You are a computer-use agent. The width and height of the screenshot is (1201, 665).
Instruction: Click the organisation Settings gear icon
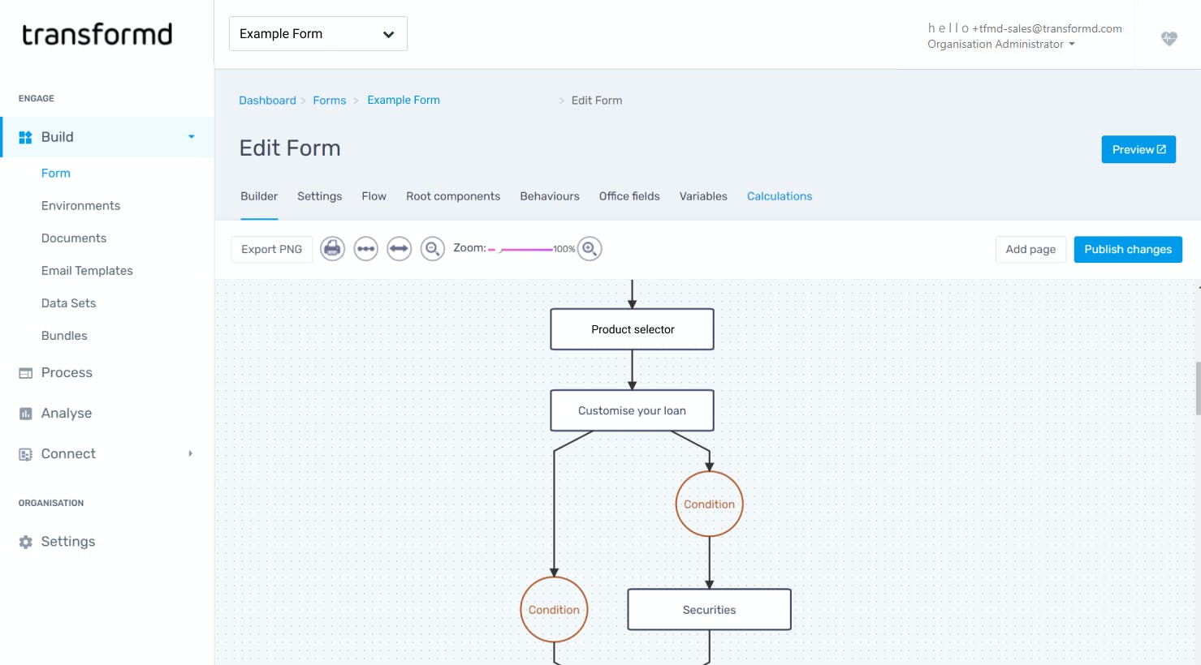26,542
